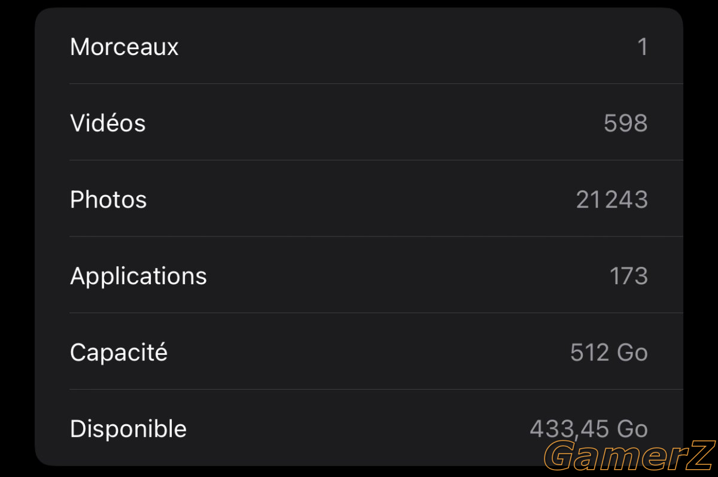Select the Applications count 173

pyautogui.click(x=629, y=276)
